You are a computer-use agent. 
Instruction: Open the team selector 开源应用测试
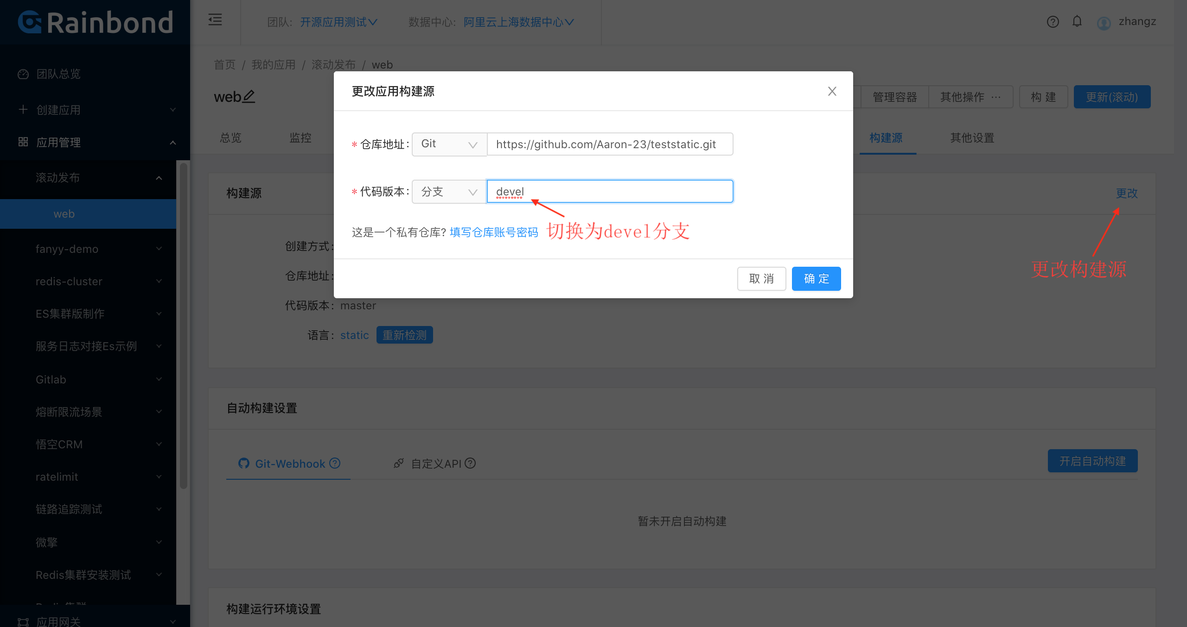[339, 22]
